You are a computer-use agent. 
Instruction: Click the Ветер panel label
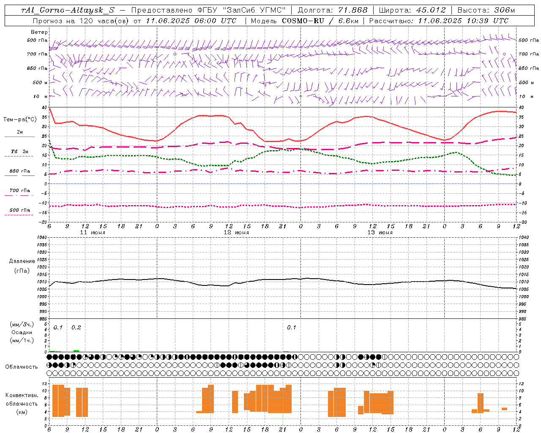click(x=39, y=32)
